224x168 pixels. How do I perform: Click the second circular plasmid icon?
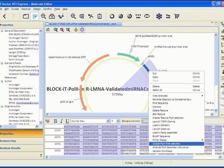121,16
